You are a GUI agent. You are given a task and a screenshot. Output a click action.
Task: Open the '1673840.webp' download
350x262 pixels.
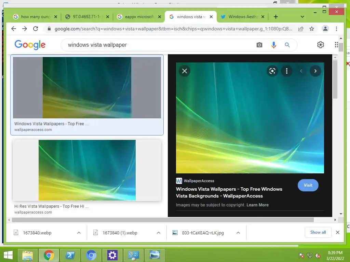(37, 233)
